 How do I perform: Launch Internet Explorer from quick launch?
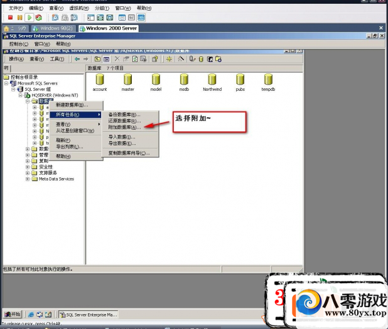click(31, 315)
